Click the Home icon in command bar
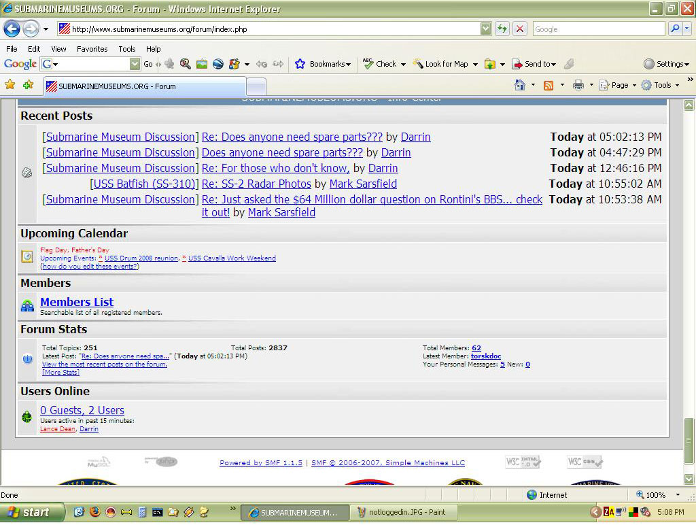The width and height of the screenshot is (696, 525). click(x=520, y=85)
